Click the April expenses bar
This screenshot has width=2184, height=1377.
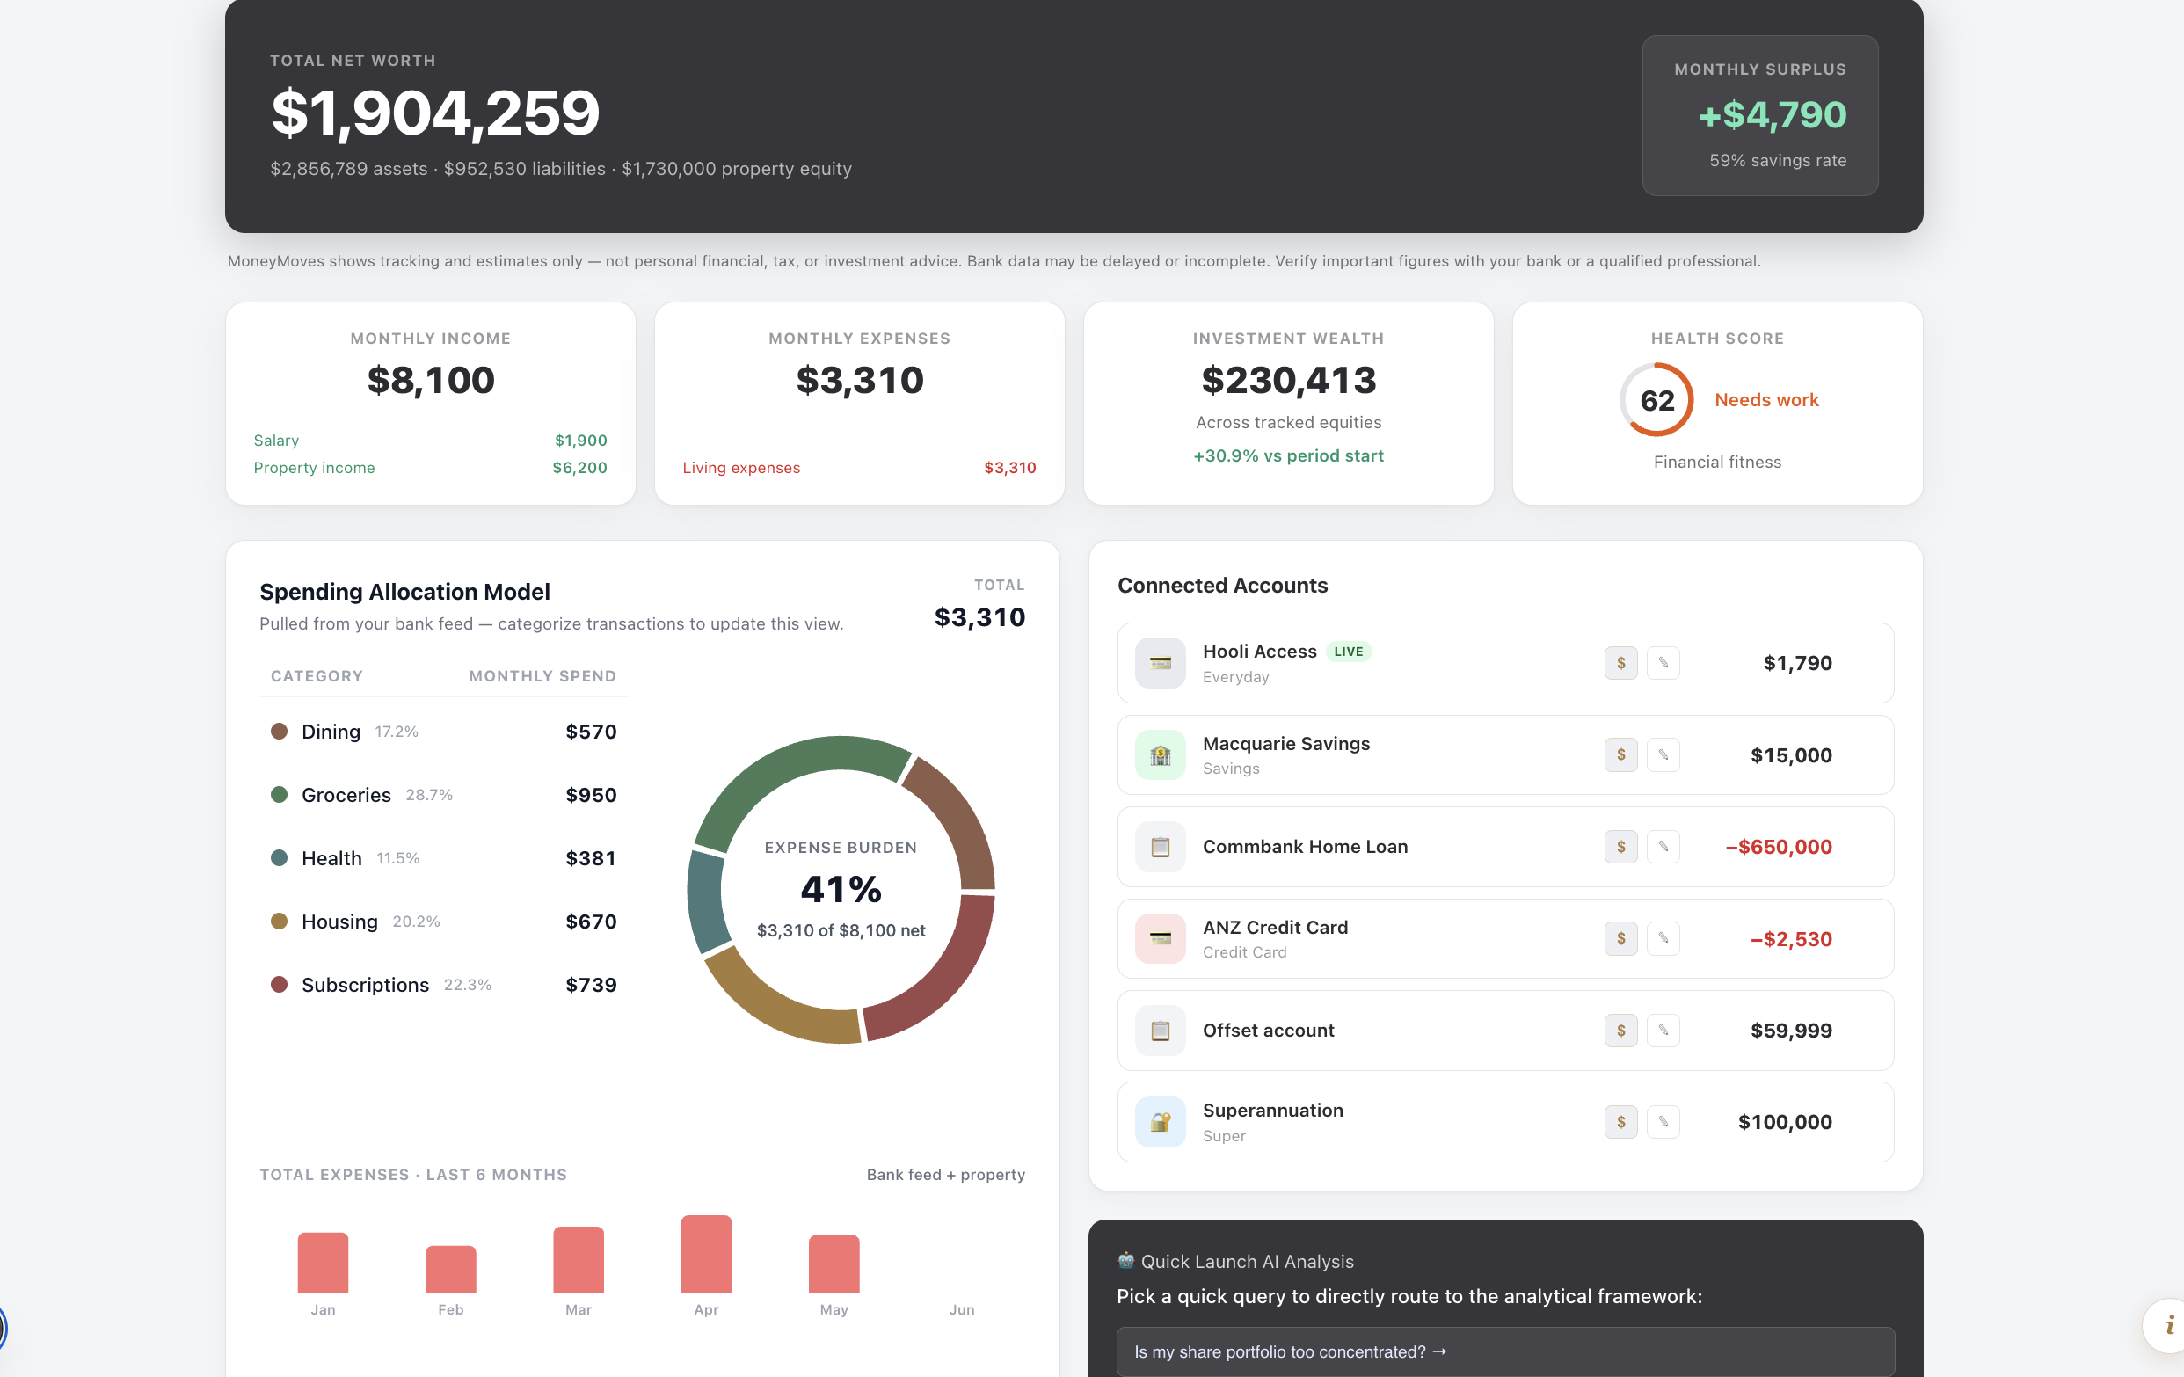706,1254
